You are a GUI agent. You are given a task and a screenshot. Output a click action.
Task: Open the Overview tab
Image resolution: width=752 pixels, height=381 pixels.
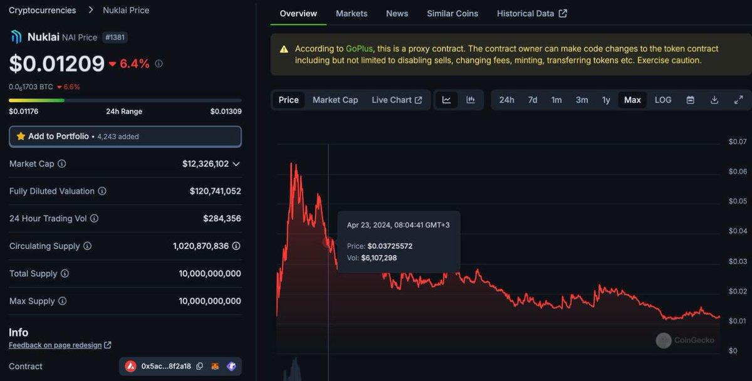click(x=298, y=13)
